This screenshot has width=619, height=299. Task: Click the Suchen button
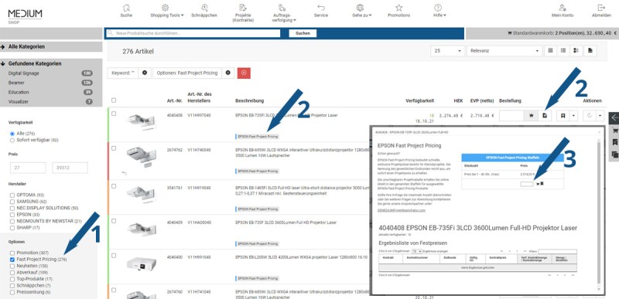[303, 33]
